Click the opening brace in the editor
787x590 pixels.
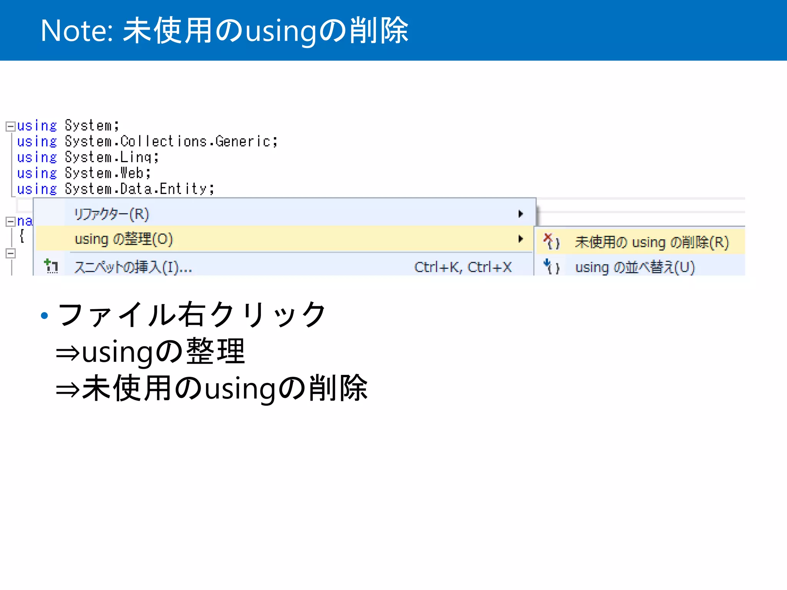[x=22, y=236]
